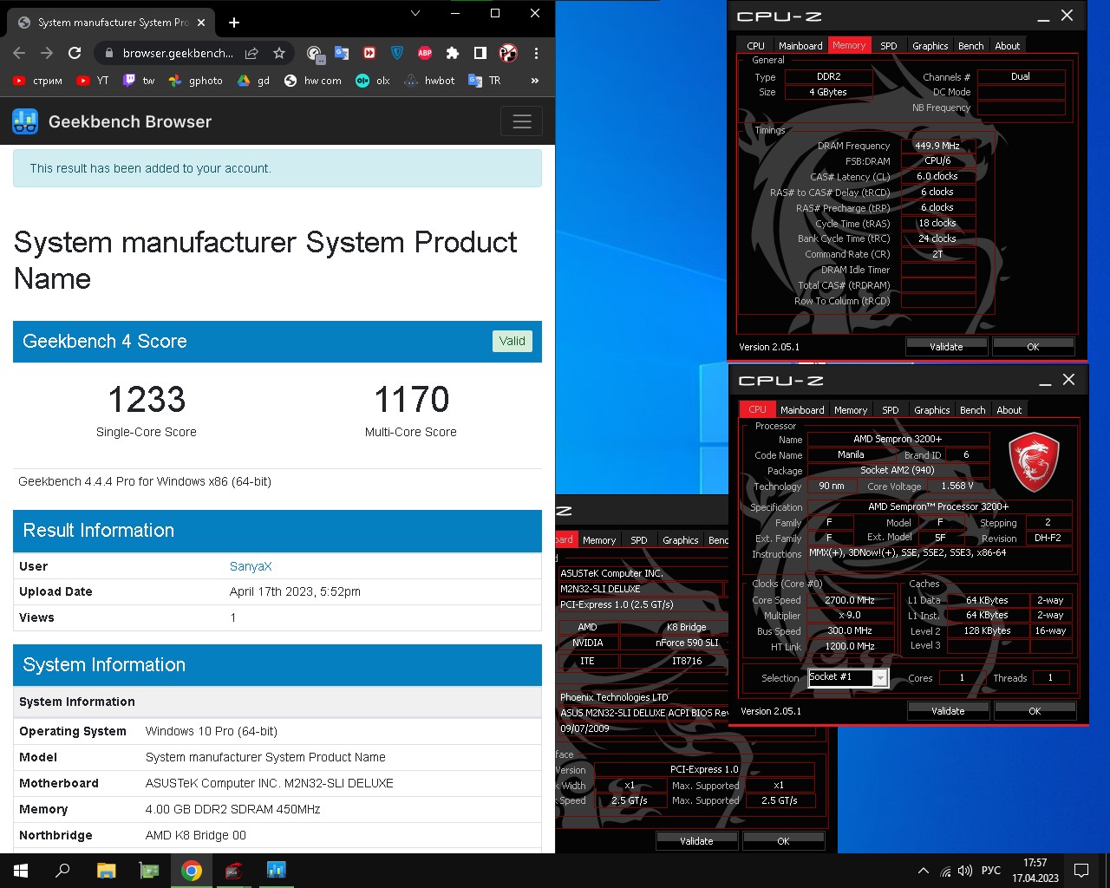
Task: Open SPD tab in mainboard CPU-Z window
Action: [x=639, y=539]
